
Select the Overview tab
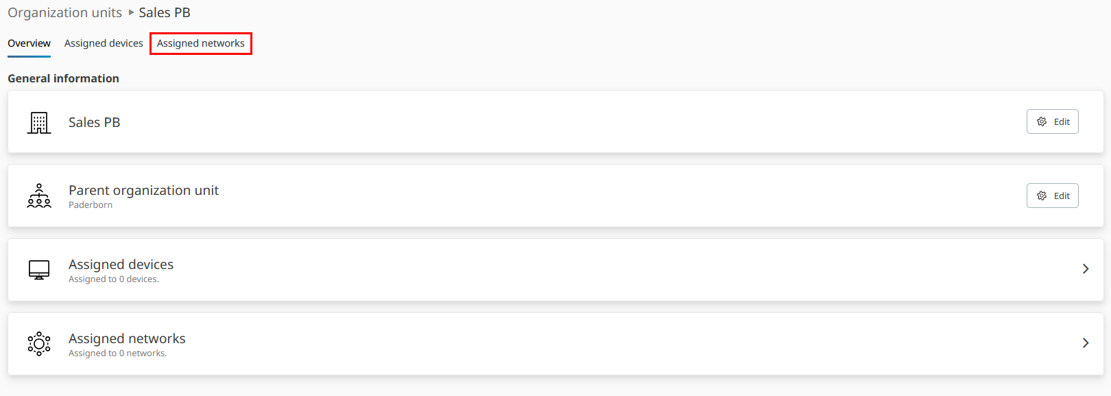tap(29, 43)
